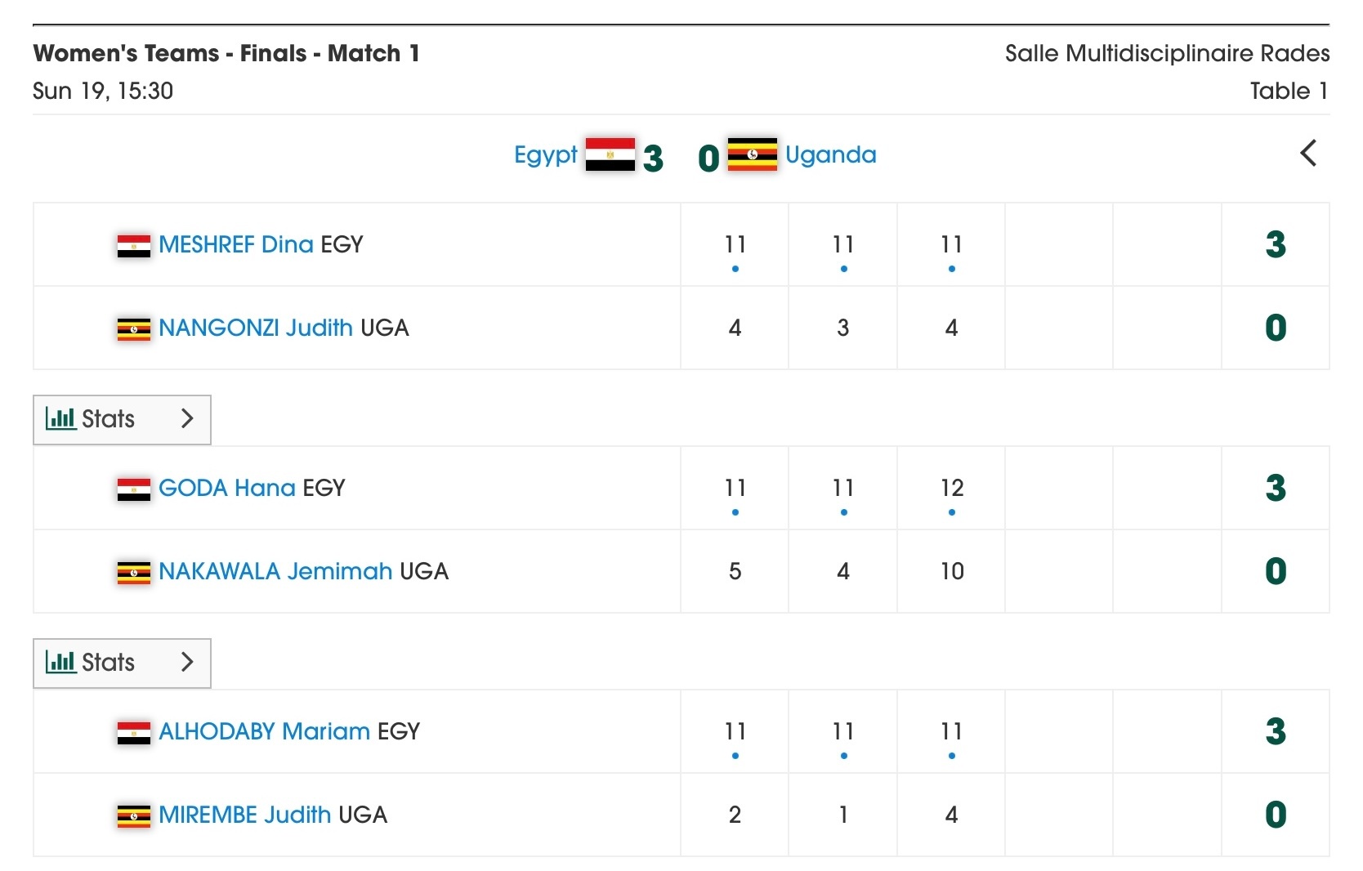Open Stats below the GODA vs NAKAWALA match
Screen dimensions: 1363x871
click(x=122, y=663)
